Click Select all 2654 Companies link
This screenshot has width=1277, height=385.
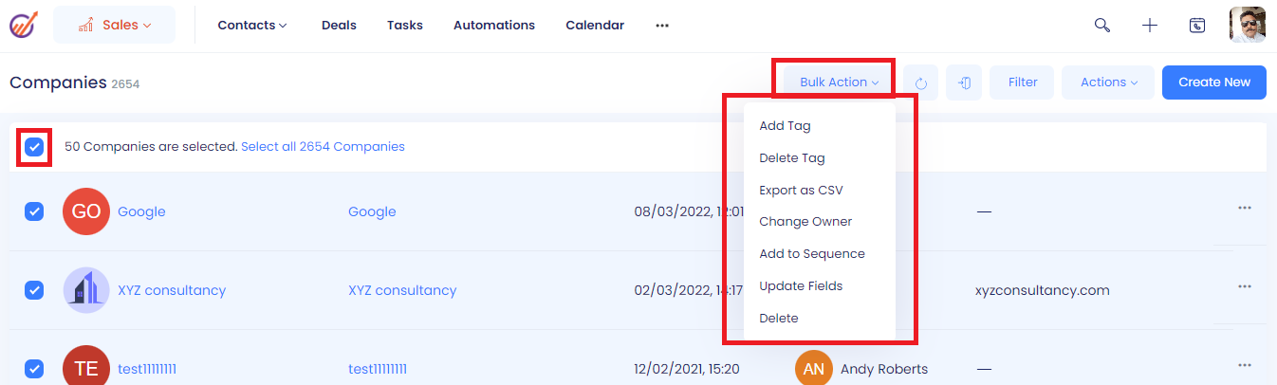pyautogui.click(x=323, y=147)
